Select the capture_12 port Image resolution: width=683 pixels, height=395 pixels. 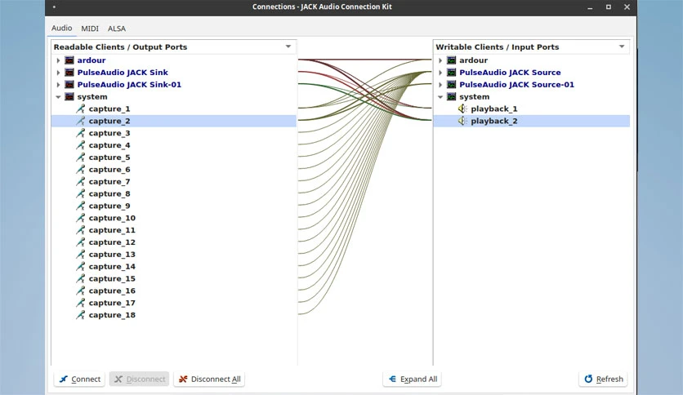[112, 242]
